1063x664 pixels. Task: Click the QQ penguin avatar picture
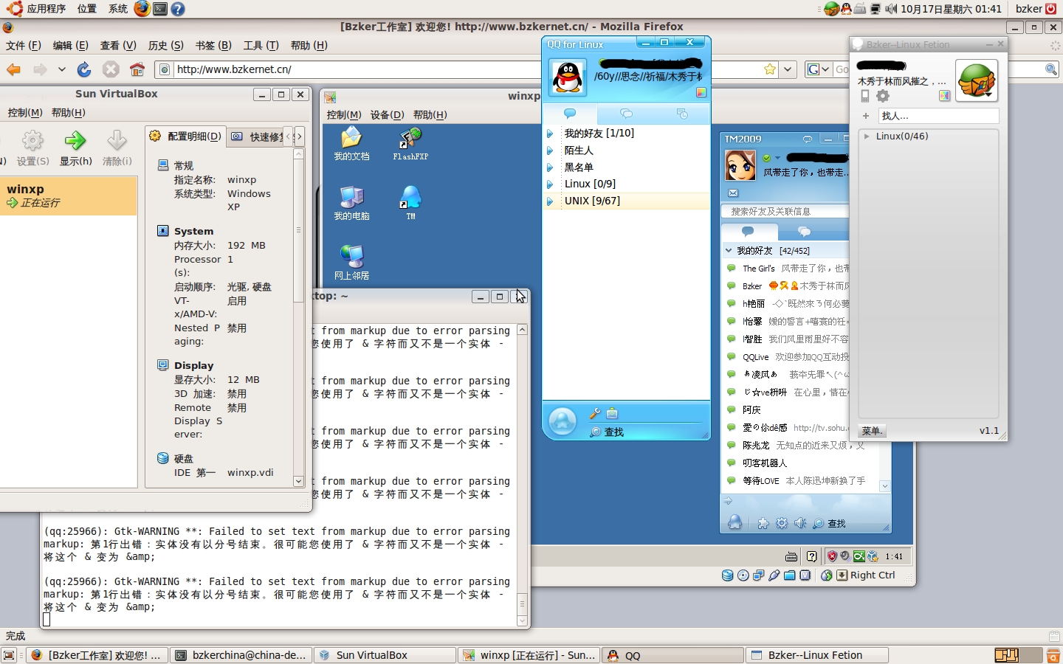(x=568, y=77)
